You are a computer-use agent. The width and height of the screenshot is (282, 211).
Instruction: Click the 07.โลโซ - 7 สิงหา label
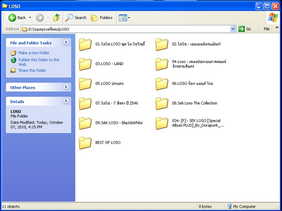pyautogui.click(x=116, y=103)
